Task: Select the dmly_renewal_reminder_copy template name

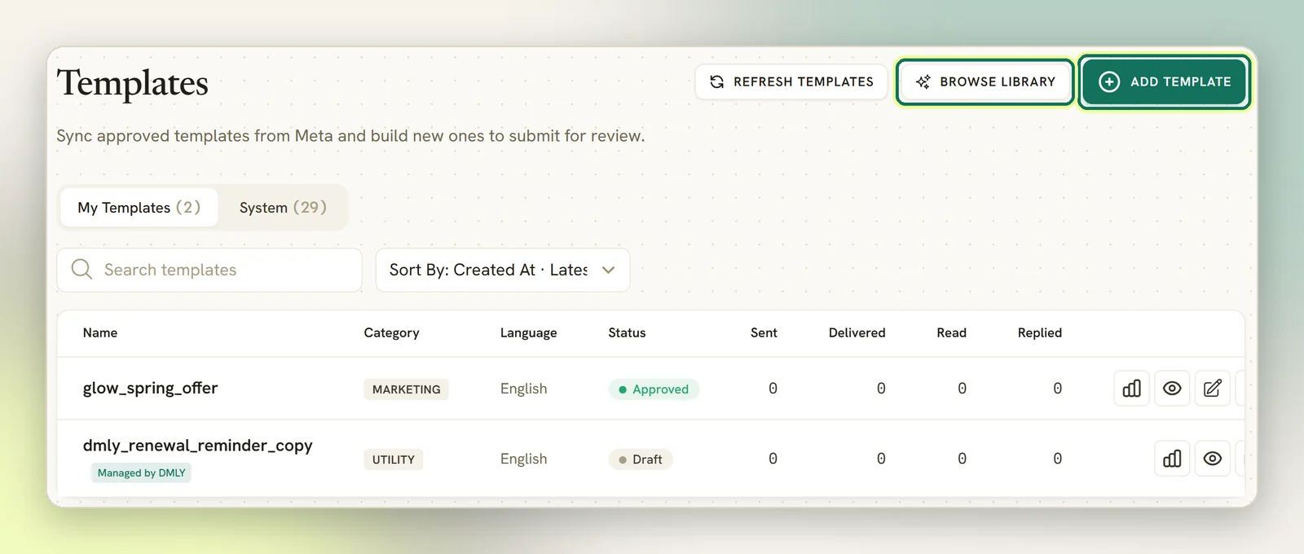Action: point(197,446)
